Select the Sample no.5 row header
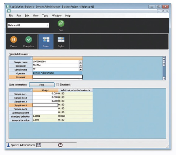The width and height of the screenshot is (176, 155). tap(21, 109)
